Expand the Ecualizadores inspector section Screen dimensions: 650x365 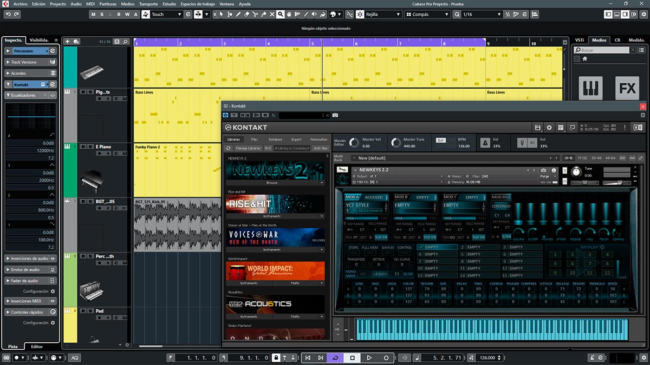(30, 95)
